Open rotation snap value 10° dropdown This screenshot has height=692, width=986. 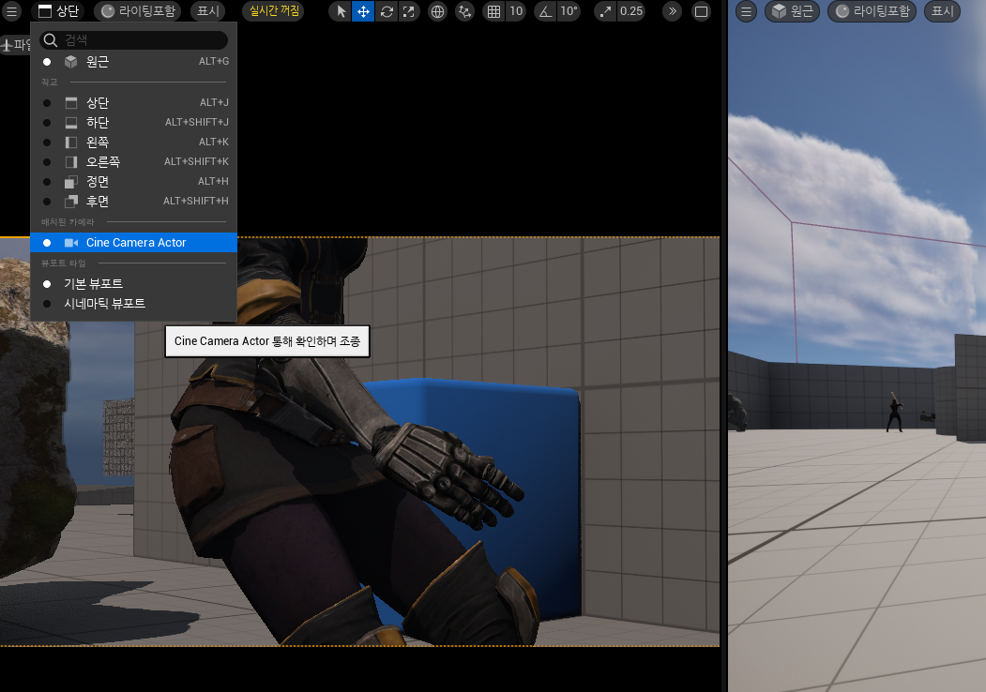pos(569,11)
